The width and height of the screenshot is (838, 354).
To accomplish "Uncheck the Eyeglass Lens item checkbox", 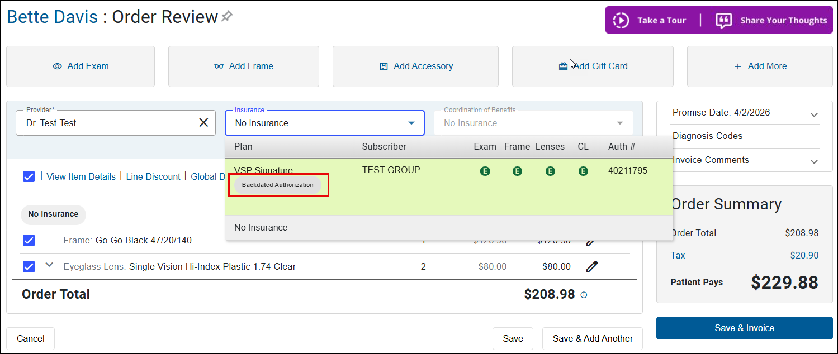I will tap(29, 267).
